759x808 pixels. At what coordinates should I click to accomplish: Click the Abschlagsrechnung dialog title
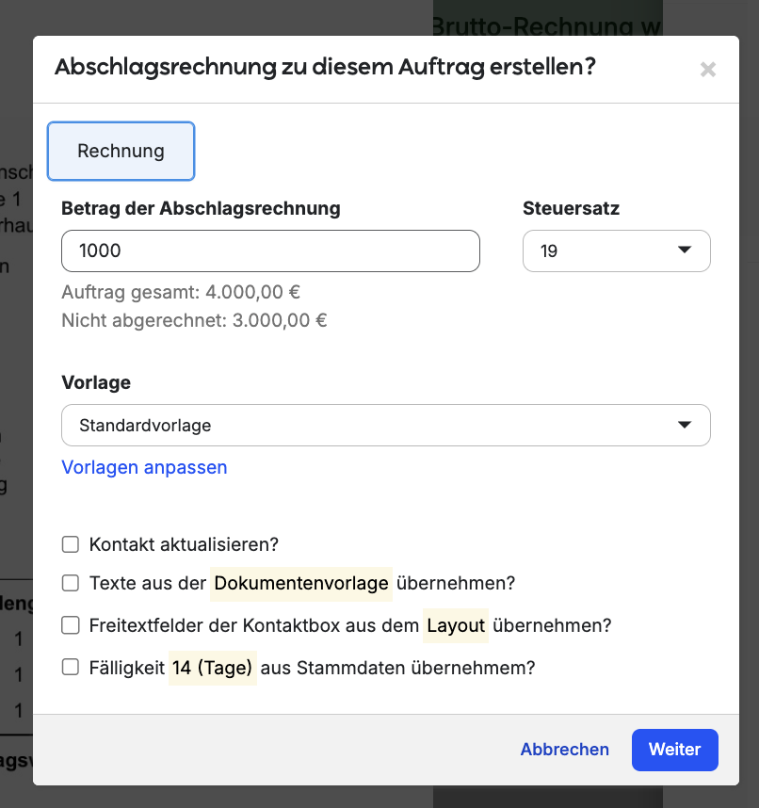[325, 67]
